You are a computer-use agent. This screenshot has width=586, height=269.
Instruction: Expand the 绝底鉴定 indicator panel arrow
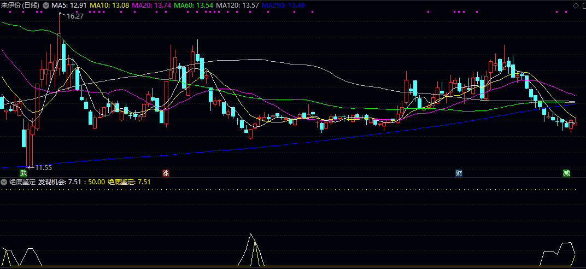point(4,182)
